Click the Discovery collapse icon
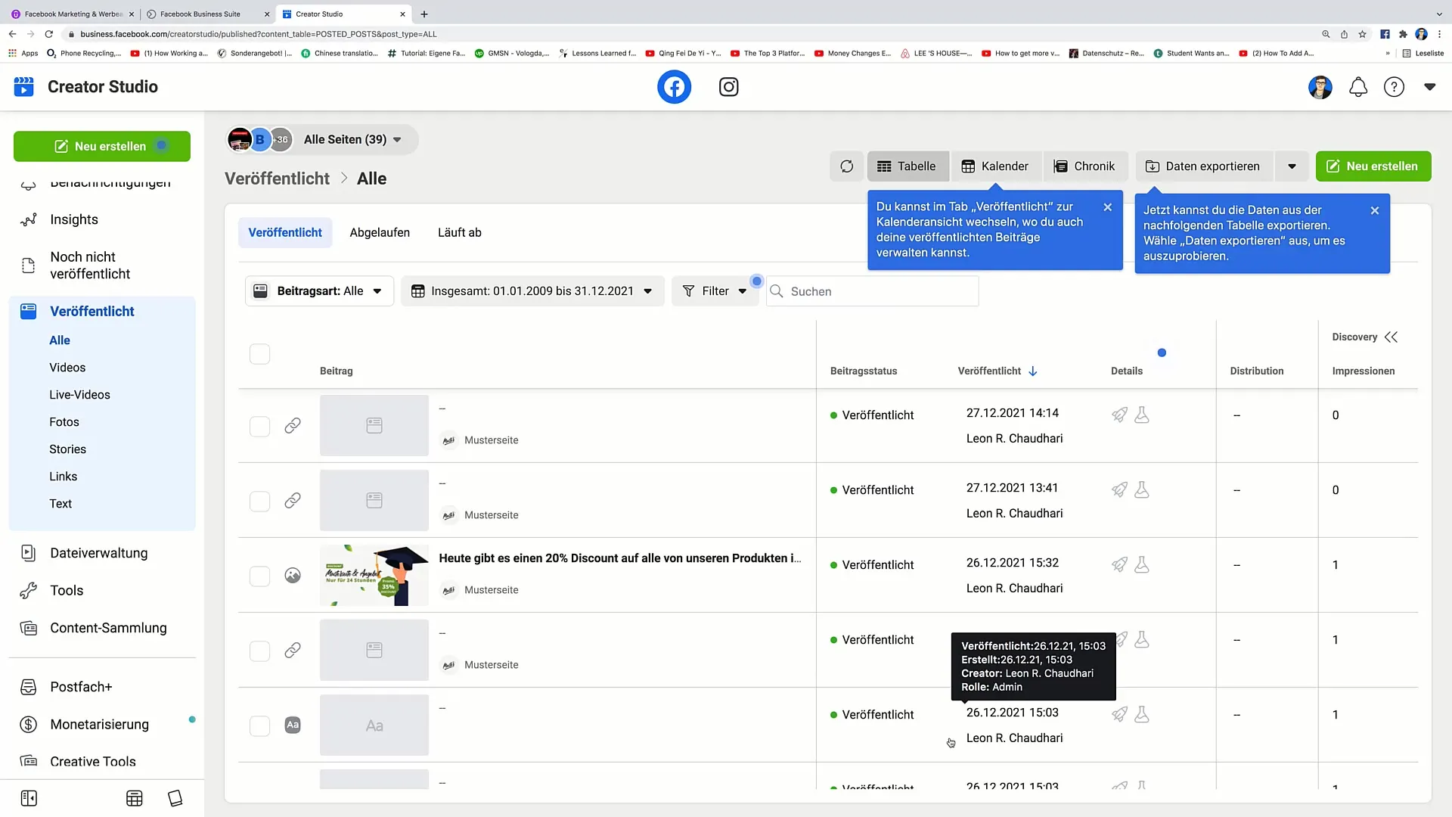Viewport: 1452px width, 817px height. [x=1393, y=337]
